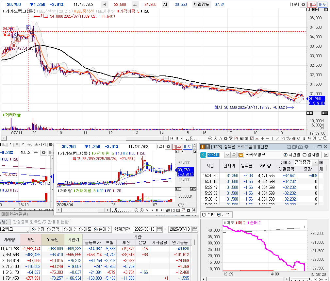Screen dimensions: 330x281
Task: Select the text T tool in main chart toolbar
Action: tap(320, 138)
